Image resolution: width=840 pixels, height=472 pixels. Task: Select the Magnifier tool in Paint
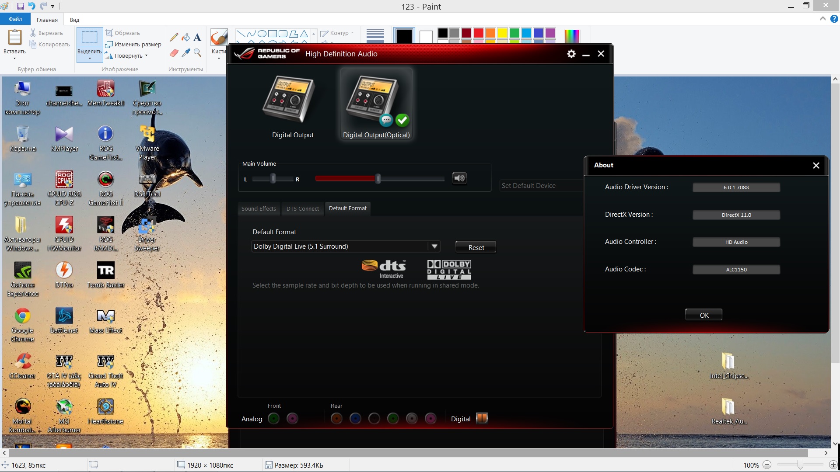coord(197,53)
